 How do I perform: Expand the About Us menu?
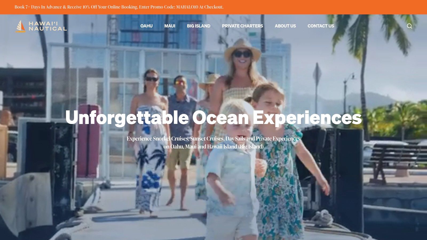[285, 26]
